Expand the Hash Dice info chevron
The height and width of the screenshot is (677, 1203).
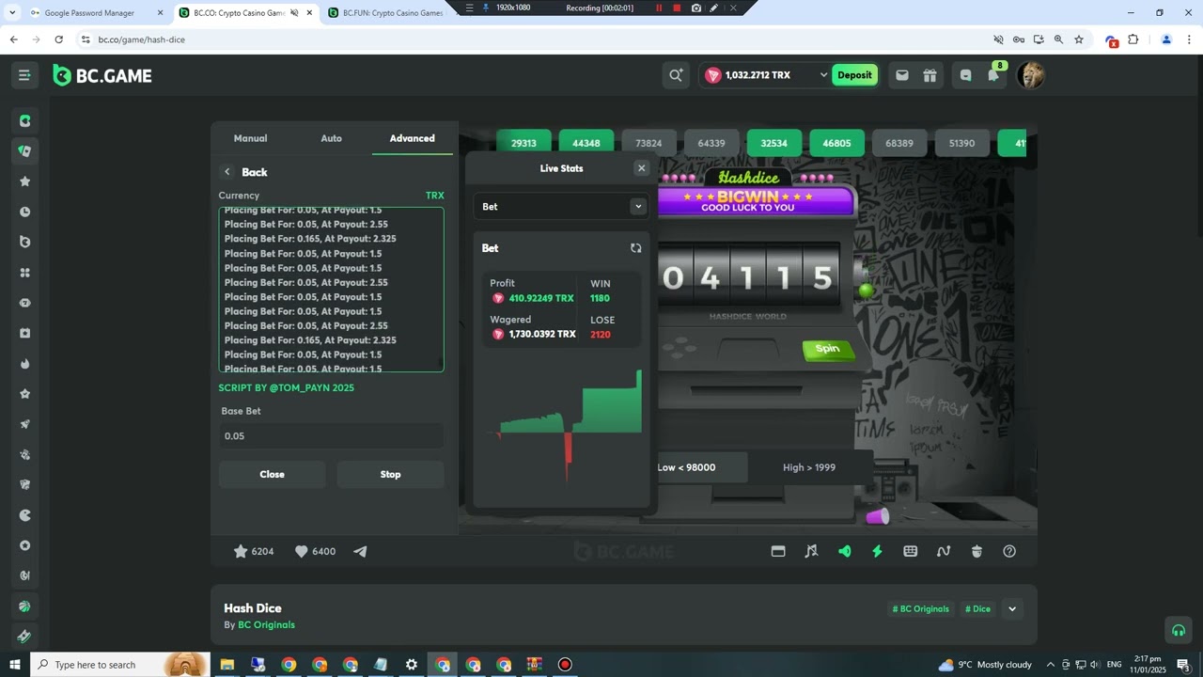click(x=1012, y=608)
